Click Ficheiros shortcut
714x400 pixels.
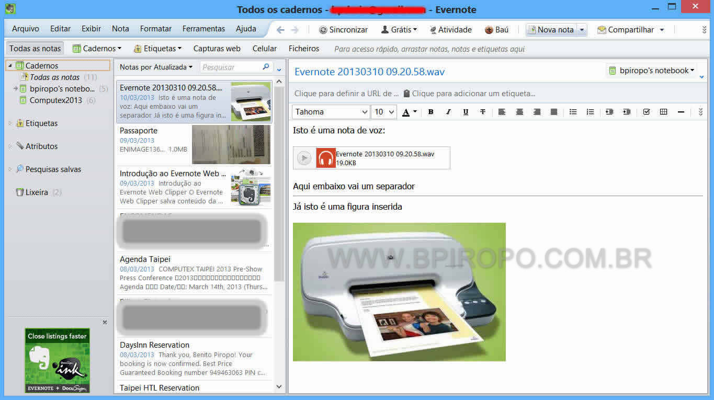pos(304,49)
